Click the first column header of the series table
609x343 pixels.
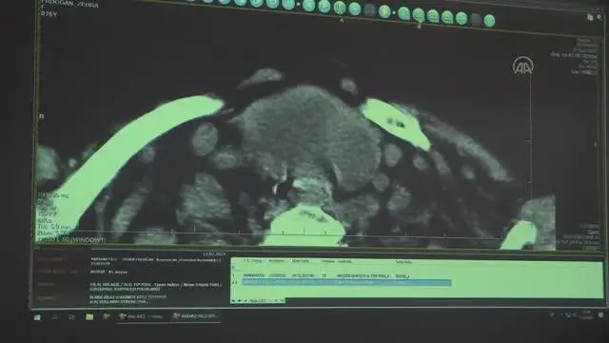[x=253, y=261]
